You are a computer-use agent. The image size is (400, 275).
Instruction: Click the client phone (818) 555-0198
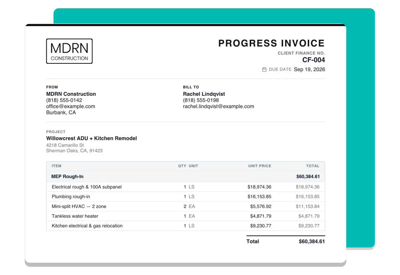[x=201, y=100]
